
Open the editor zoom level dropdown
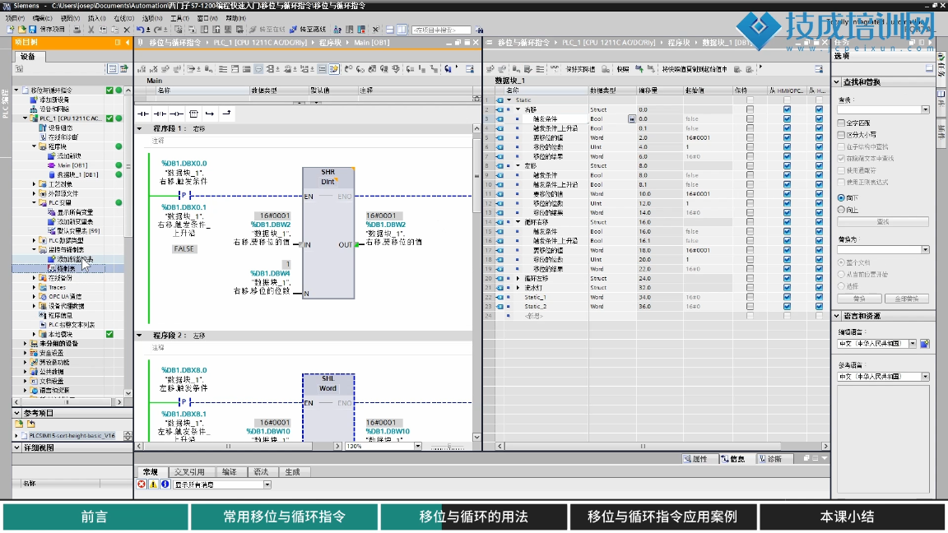coord(418,446)
